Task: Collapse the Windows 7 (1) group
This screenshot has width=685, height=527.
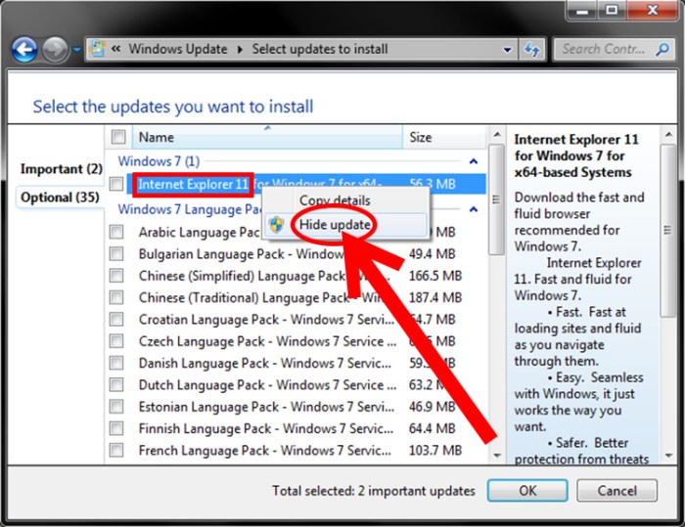Action: 474,161
